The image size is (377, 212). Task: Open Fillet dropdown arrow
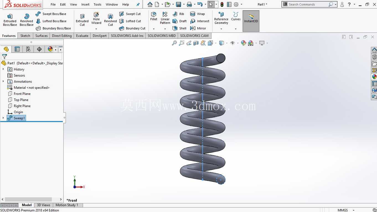[x=154, y=29]
